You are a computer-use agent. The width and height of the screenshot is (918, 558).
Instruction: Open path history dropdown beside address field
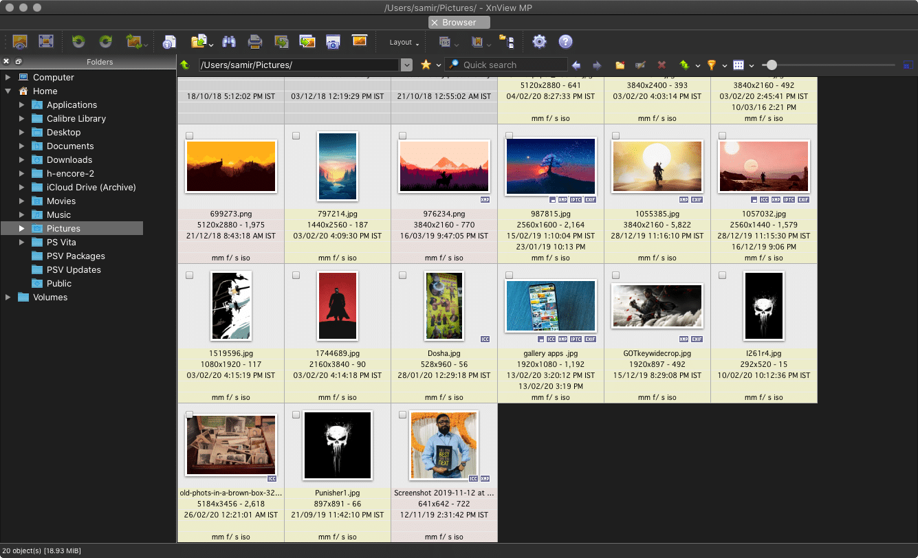pos(406,65)
